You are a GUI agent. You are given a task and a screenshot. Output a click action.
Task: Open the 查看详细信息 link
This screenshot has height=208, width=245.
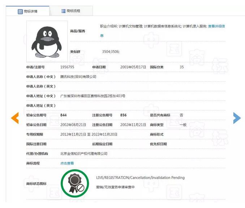pos(216,26)
